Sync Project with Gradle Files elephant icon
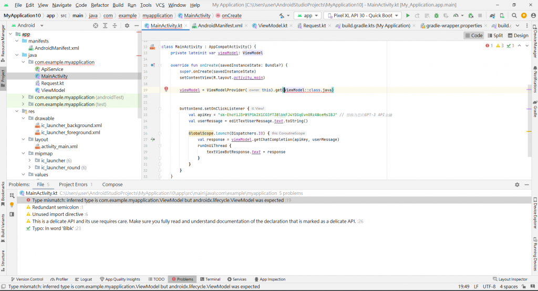Image resolution: width=538 pixels, height=291 pixels. coord(492,15)
